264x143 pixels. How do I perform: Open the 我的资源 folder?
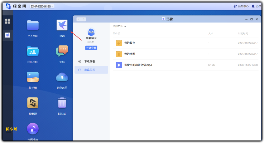[x=129, y=54]
